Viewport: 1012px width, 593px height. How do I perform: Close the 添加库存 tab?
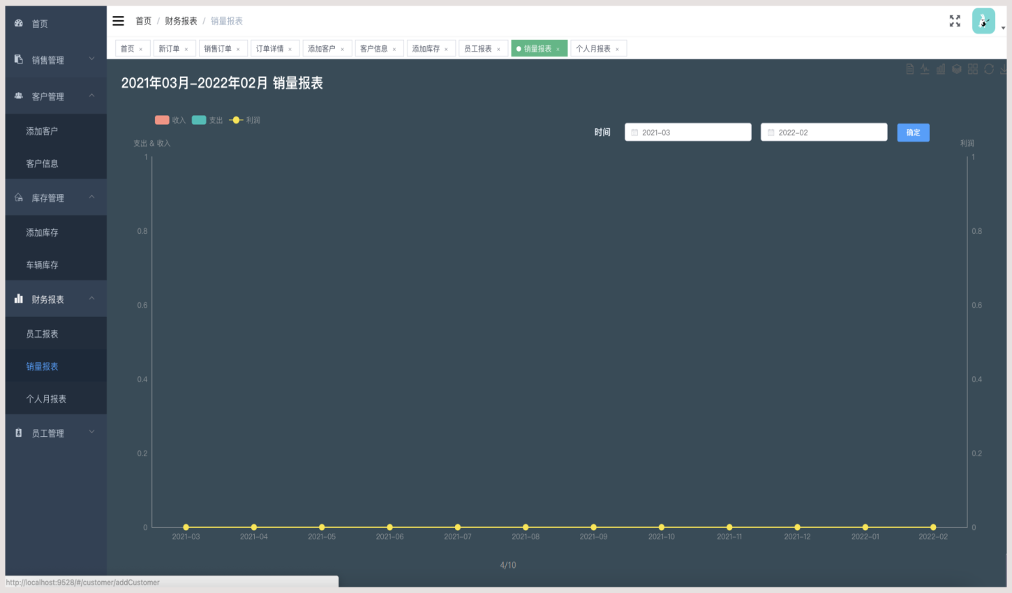point(447,50)
